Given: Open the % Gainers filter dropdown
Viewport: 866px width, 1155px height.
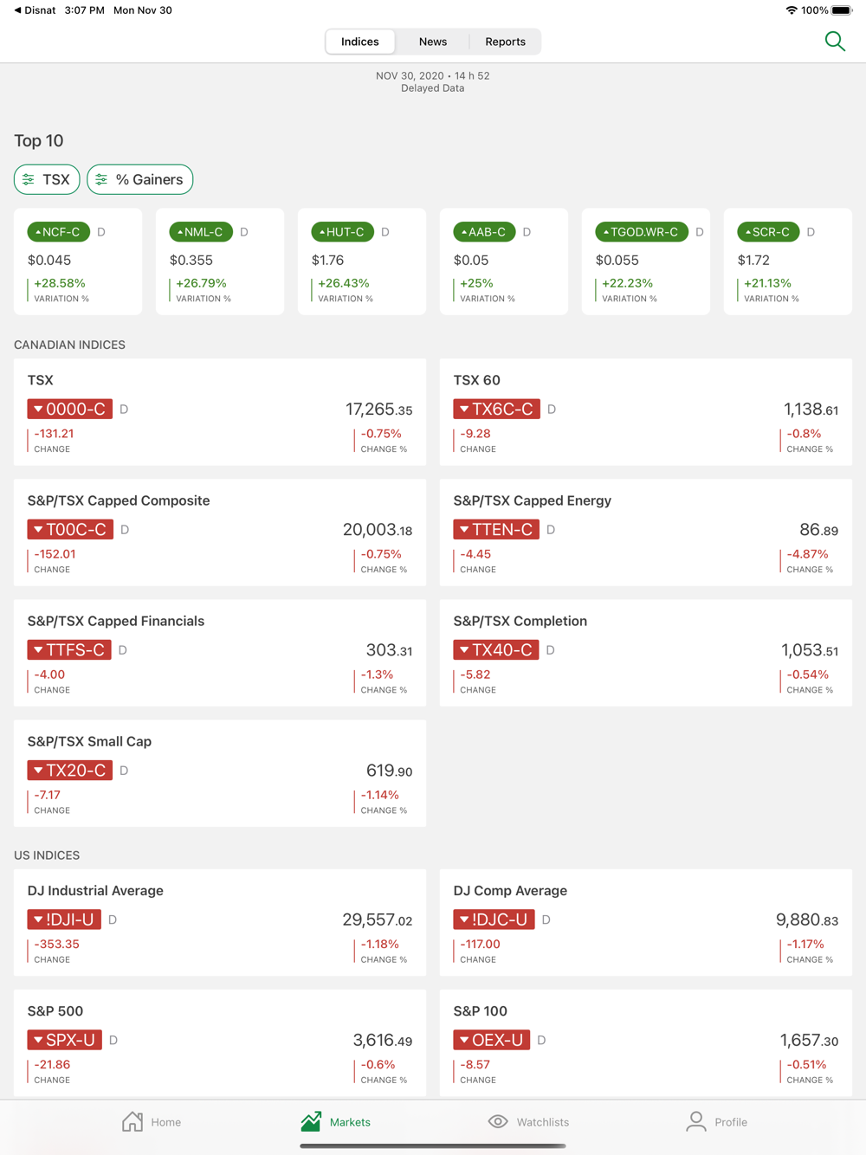Looking at the screenshot, I should [x=139, y=179].
